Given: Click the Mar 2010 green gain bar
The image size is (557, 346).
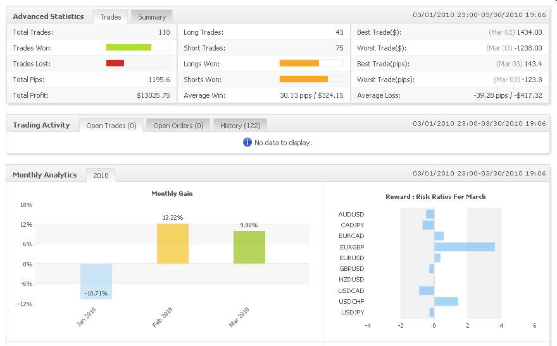Looking at the screenshot, I should pyautogui.click(x=249, y=247).
